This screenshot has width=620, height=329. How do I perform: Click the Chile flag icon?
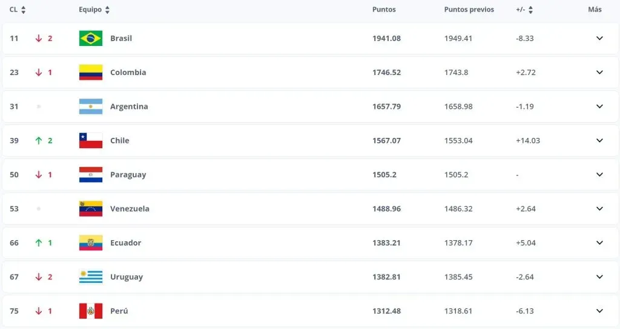(91, 140)
